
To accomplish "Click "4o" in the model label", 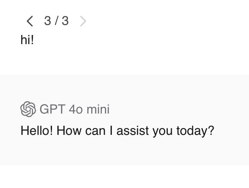I will coord(76,109).
